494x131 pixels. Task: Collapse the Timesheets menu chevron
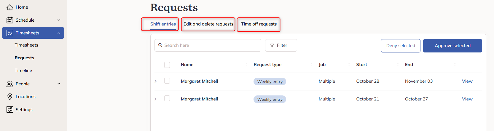[x=59, y=33]
